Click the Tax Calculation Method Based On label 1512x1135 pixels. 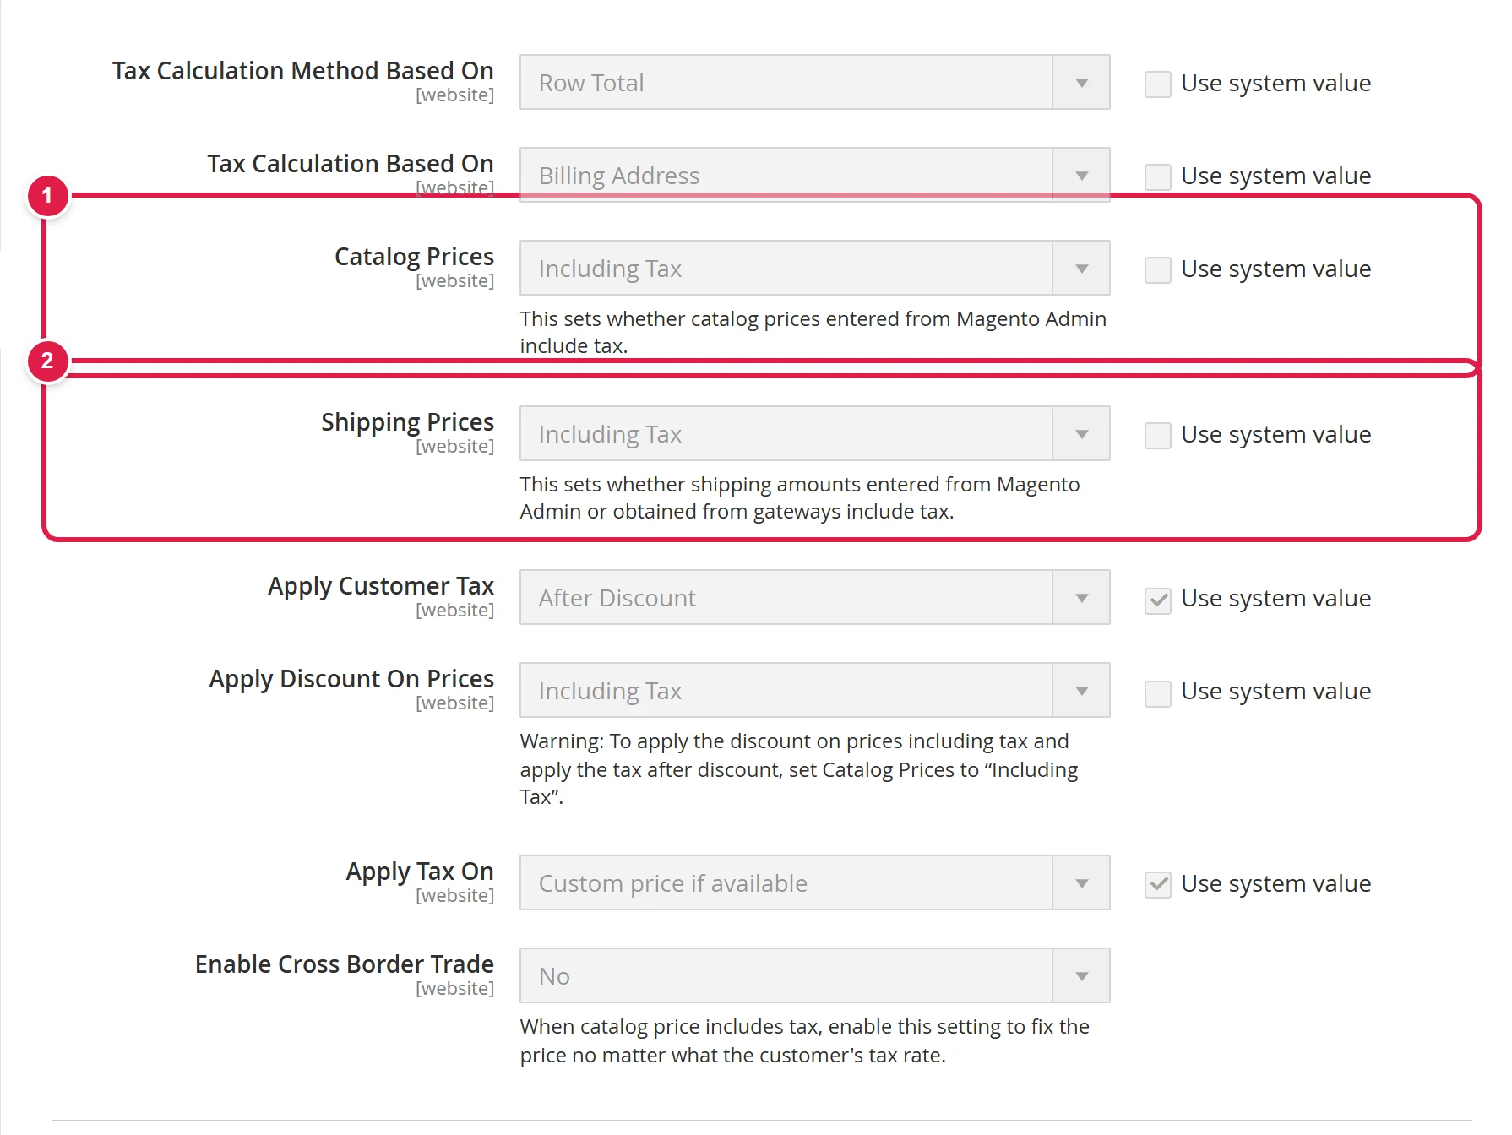click(303, 71)
